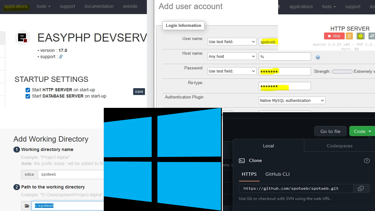Open the support chain link icon
The height and width of the screenshot is (211, 375).
pos(61,57)
